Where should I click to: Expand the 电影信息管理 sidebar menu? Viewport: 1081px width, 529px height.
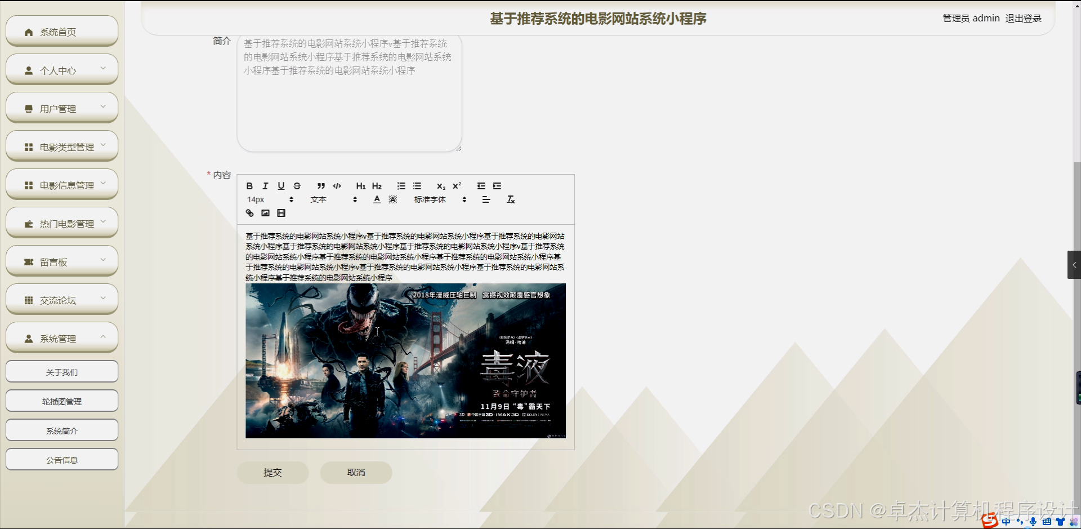click(x=62, y=185)
